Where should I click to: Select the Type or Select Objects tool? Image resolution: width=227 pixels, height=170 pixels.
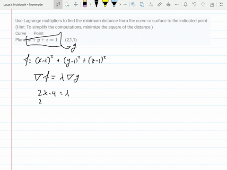[58, 4]
